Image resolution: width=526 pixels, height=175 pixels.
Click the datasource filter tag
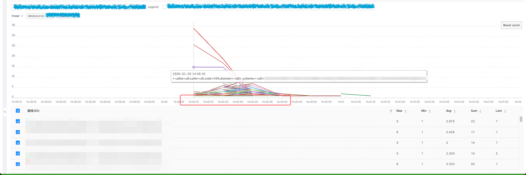[53, 16]
